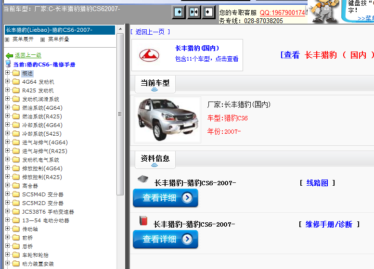This screenshot has height=269, width=374.
Task: Click 返回上一级 link in sidebar
Action: [x=28, y=55]
